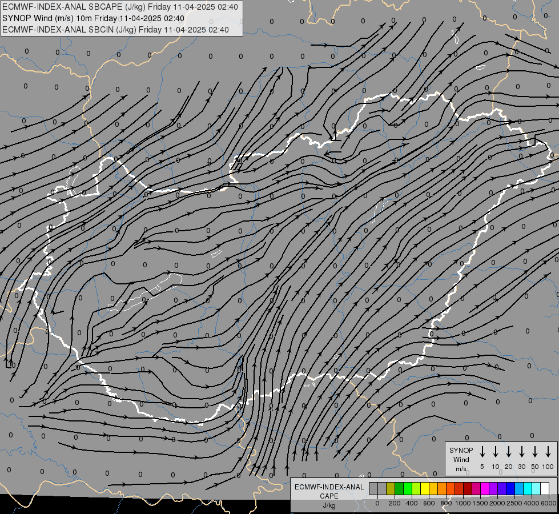Click the 'CAPE' label in the legend
559x514 pixels.
click(329, 496)
